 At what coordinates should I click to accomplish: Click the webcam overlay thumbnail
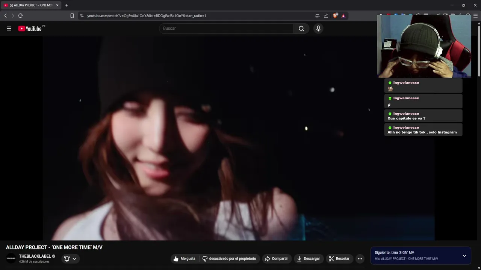point(424,46)
